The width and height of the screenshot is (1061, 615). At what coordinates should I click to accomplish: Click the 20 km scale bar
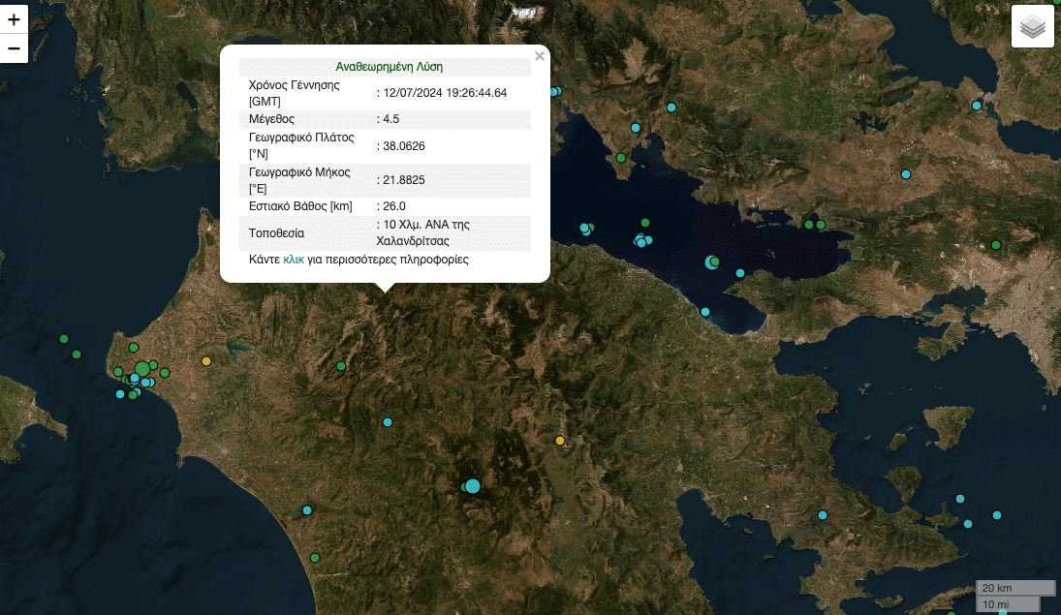pos(1015,588)
